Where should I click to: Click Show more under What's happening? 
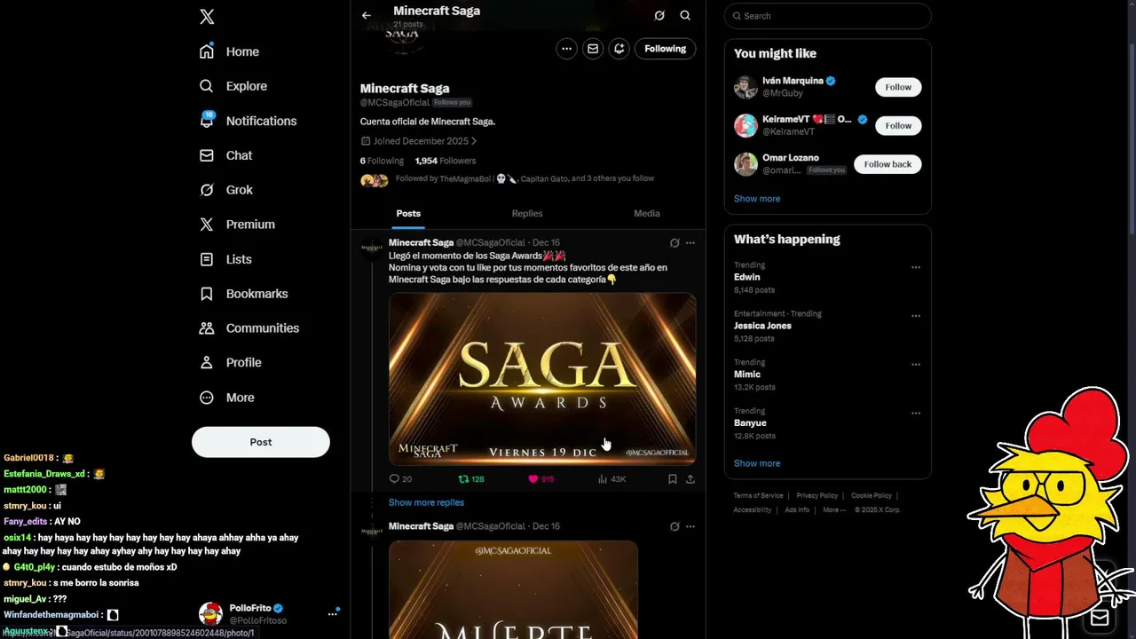pos(757,463)
